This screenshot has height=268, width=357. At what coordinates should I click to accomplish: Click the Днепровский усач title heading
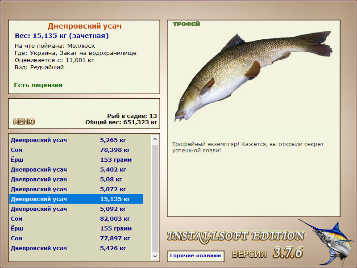(84, 26)
